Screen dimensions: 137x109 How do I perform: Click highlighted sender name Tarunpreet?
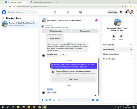50,89
